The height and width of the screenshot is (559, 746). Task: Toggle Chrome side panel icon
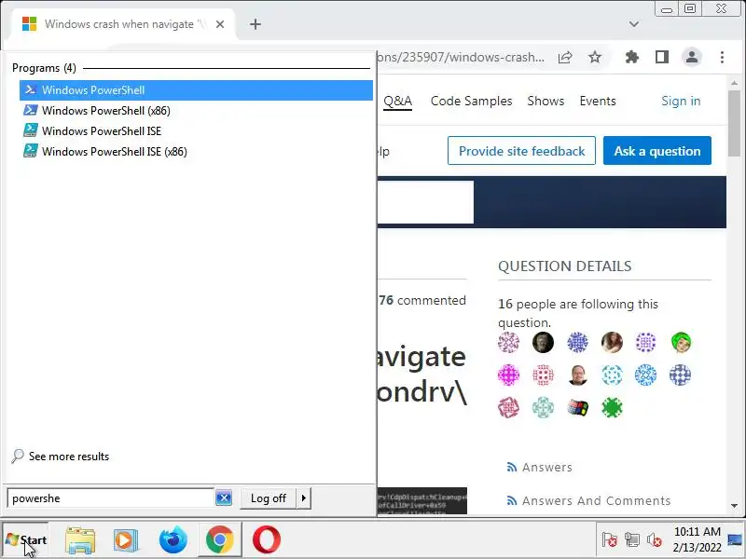tap(662, 58)
